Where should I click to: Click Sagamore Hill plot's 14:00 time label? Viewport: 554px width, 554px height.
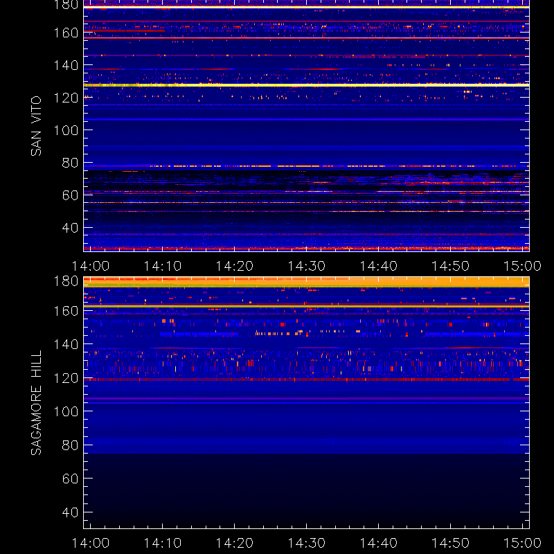point(91,543)
